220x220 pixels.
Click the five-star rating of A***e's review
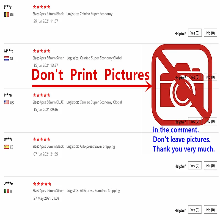pyautogui.click(x=42, y=184)
